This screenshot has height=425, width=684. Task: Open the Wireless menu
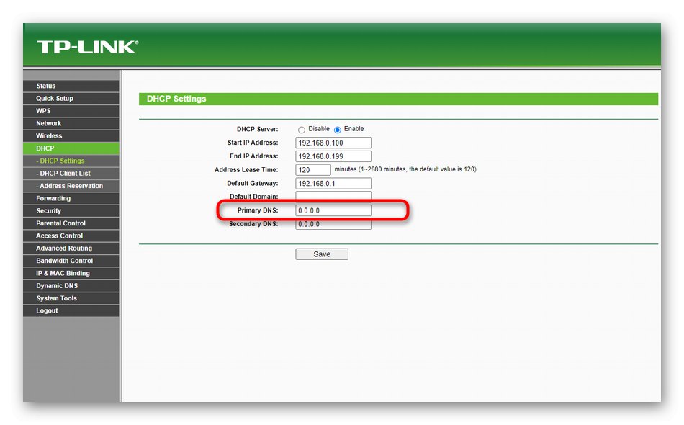71,135
